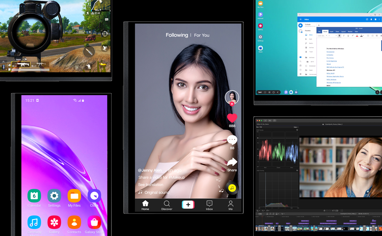Open the Word font name dropdown
The image size is (382, 236).
pos(322,35)
